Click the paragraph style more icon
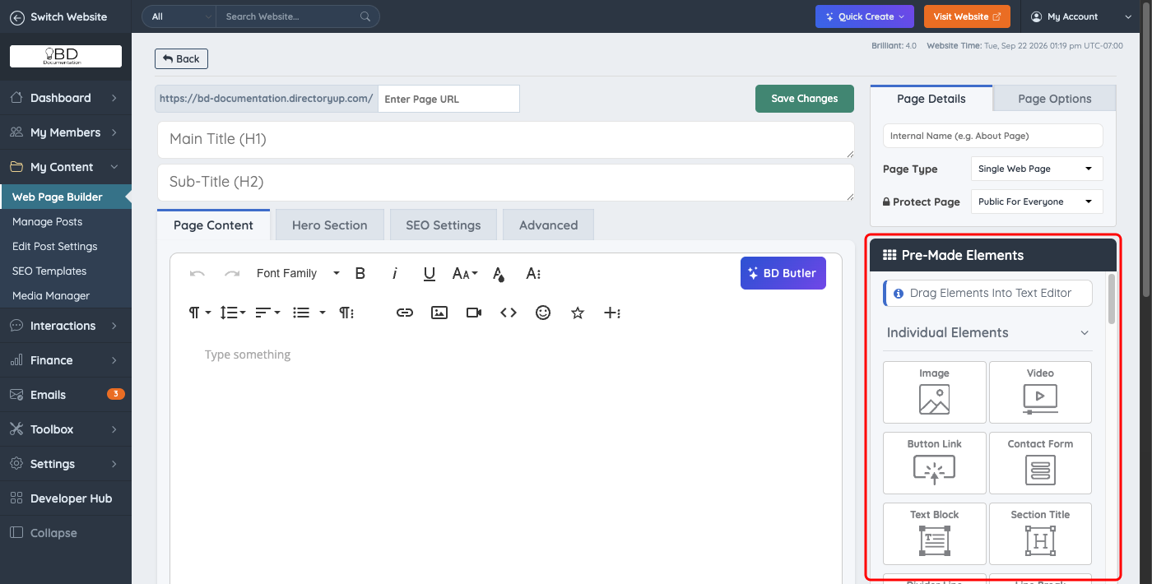Viewport: 1152px width, 584px height. [346, 313]
